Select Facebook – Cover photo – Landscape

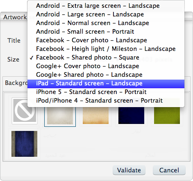click(x=106, y=40)
